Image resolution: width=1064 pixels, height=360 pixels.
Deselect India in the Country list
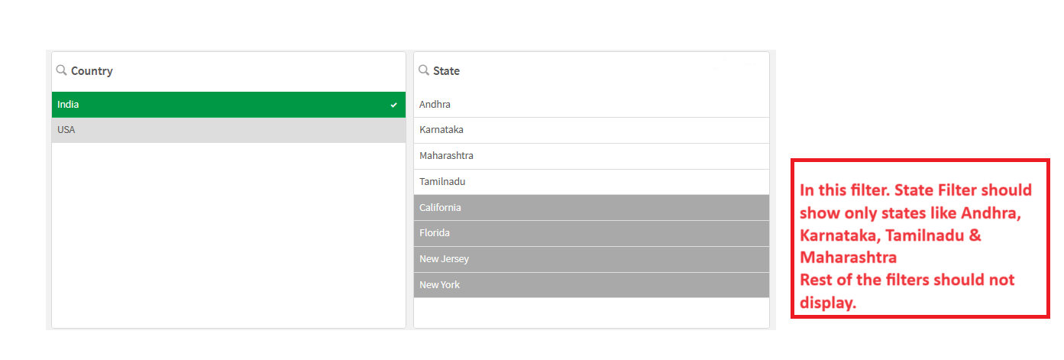point(228,105)
